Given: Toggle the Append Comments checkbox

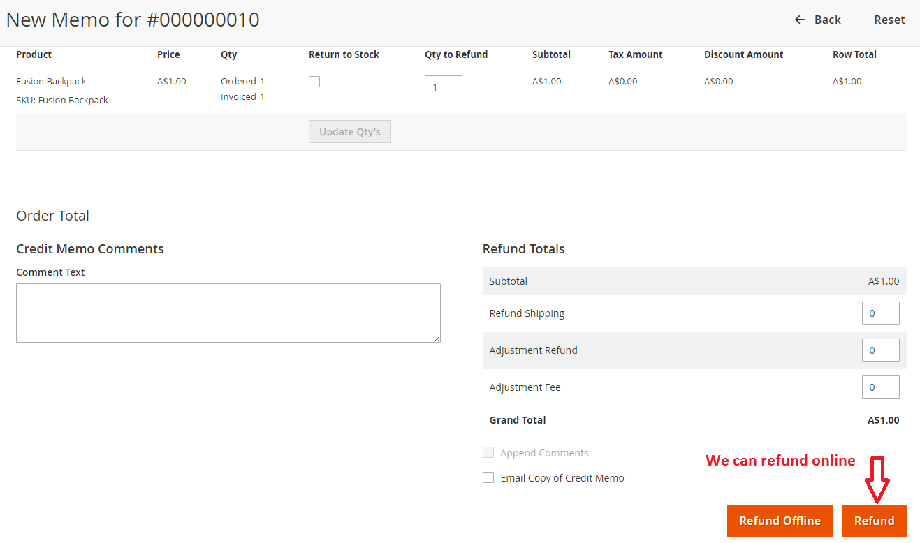Looking at the screenshot, I should (x=488, y=453).
